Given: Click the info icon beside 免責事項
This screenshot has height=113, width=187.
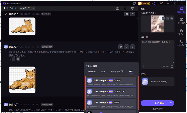Looking at the screenshot, I should (161, 109).
